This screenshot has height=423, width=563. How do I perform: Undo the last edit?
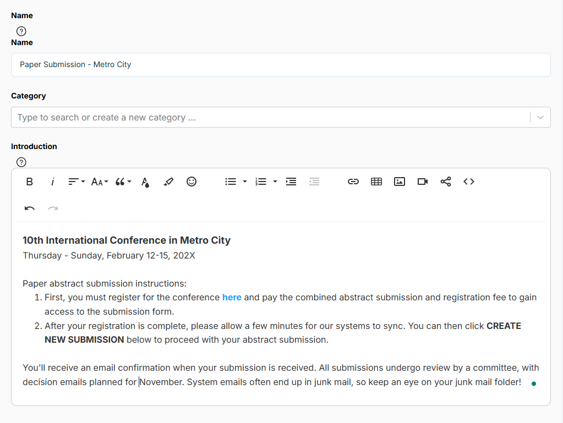pyautogui.click(x=29, y=208)
